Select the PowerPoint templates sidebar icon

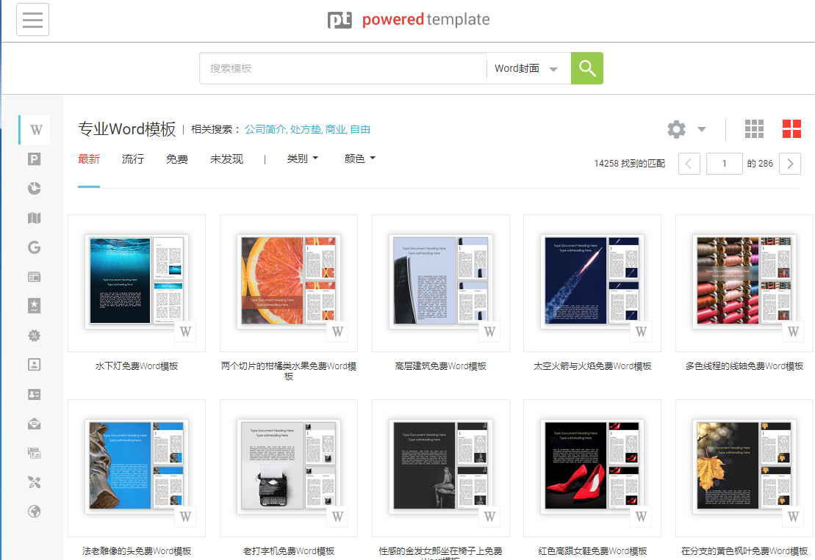tap(35, 159)
